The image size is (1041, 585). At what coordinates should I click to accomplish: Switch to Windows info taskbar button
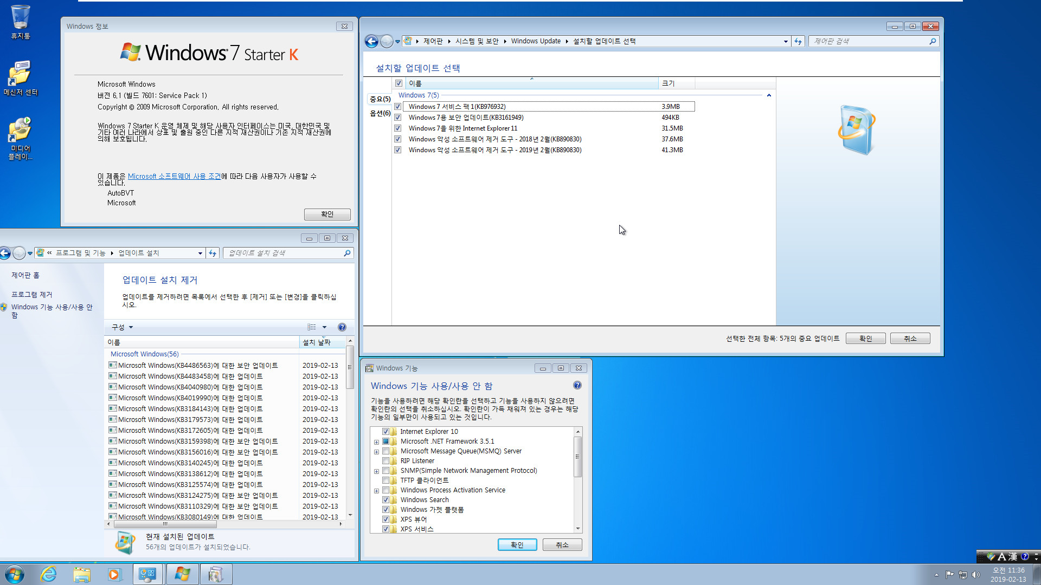coord(182,574)
